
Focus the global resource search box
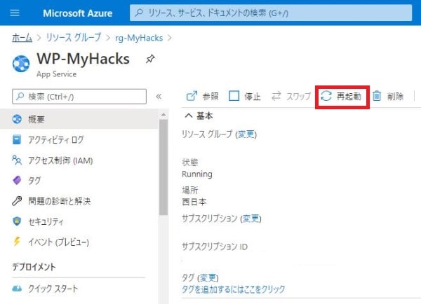[x=271, y=13]
